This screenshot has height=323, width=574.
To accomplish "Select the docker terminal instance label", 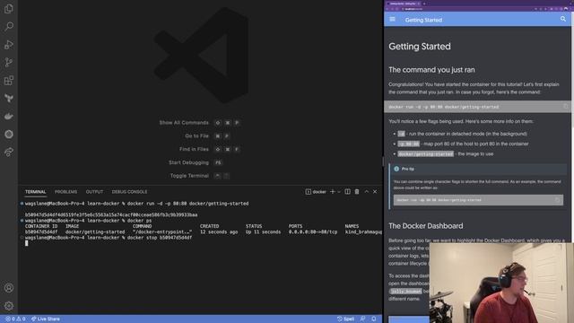I will (x=316, y=191).
